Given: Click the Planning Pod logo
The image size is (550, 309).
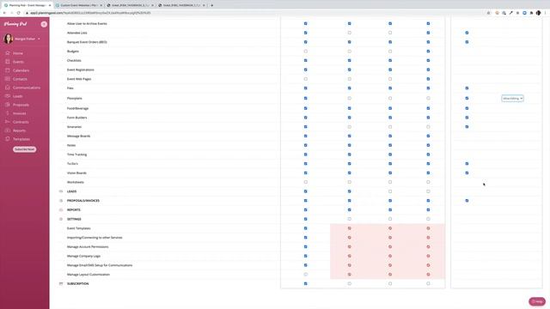Looking at the screenshot, I should click(x=15, y=24).
